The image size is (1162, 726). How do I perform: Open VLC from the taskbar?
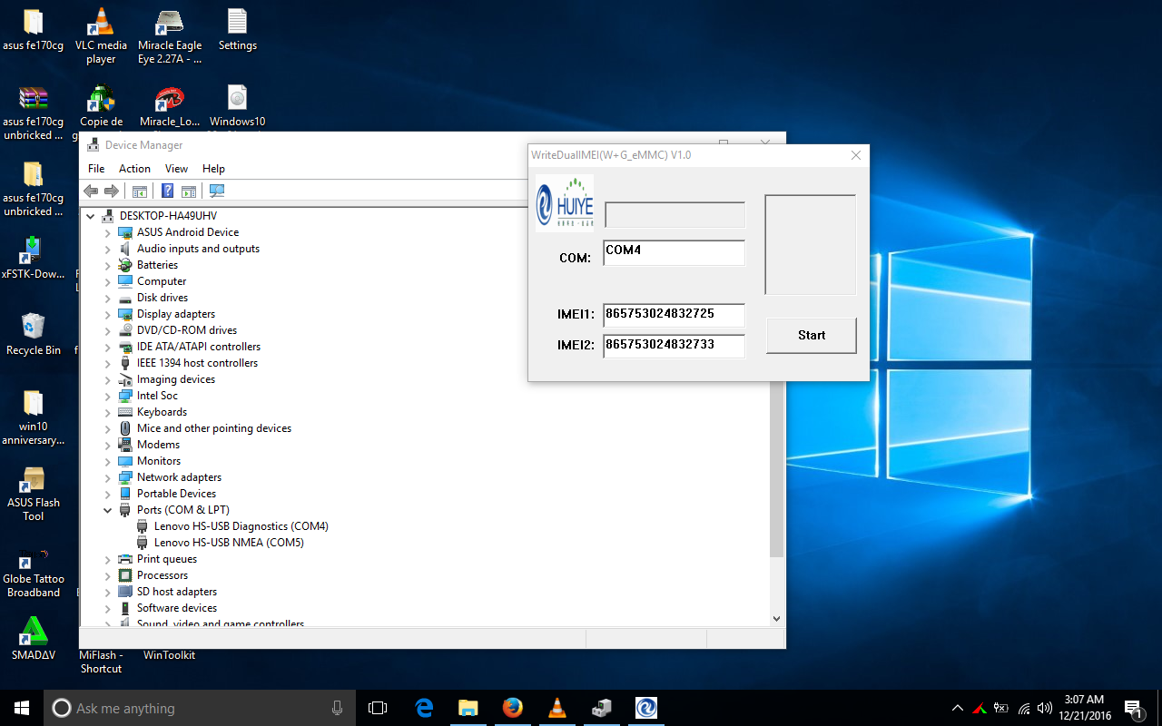(x=557, y=708)
